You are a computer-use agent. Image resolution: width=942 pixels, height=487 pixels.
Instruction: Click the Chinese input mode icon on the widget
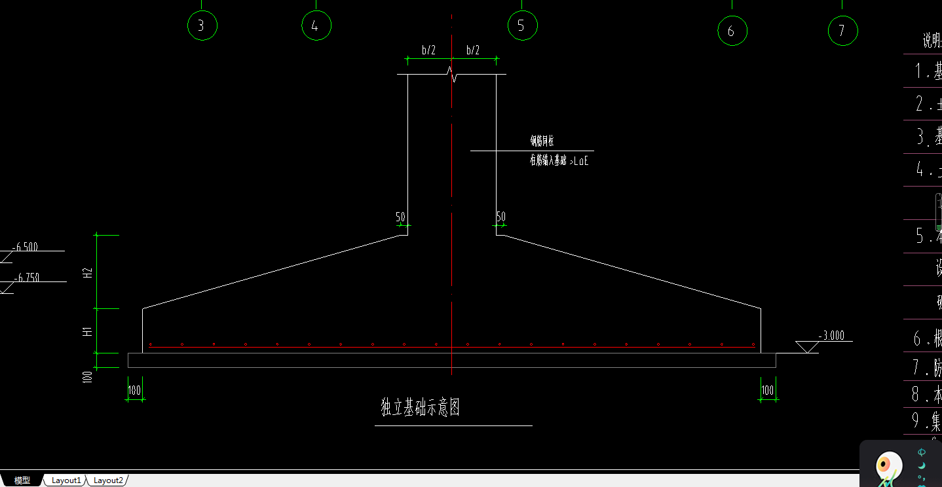click(x=922, y=452)
